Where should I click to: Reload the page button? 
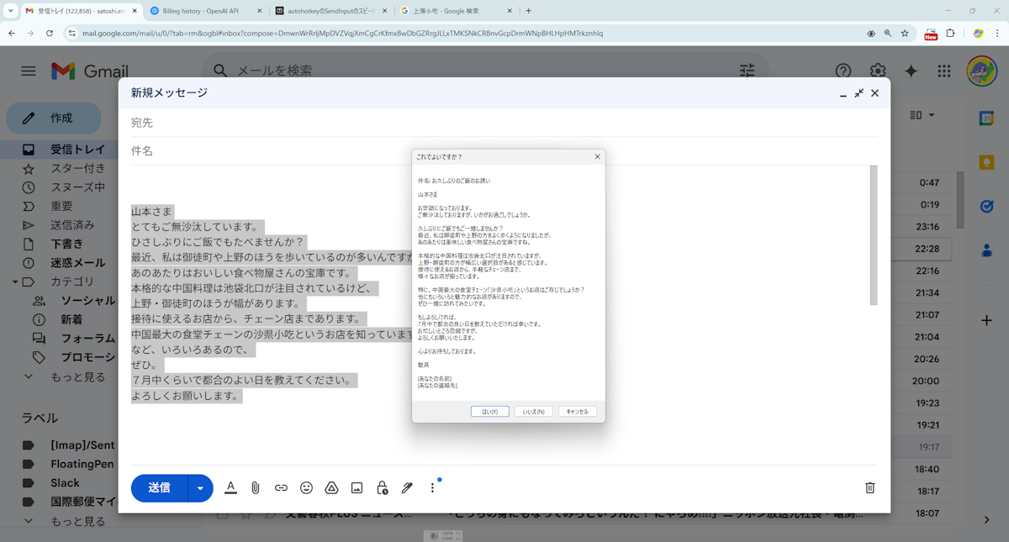(50, 34)
